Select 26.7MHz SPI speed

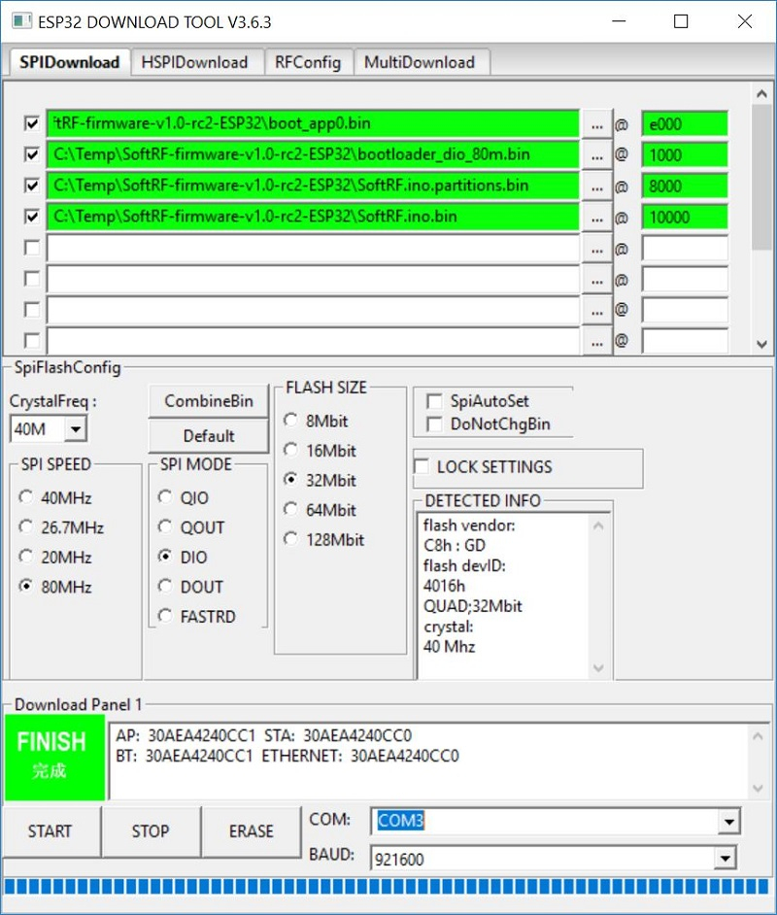point(25,526)
